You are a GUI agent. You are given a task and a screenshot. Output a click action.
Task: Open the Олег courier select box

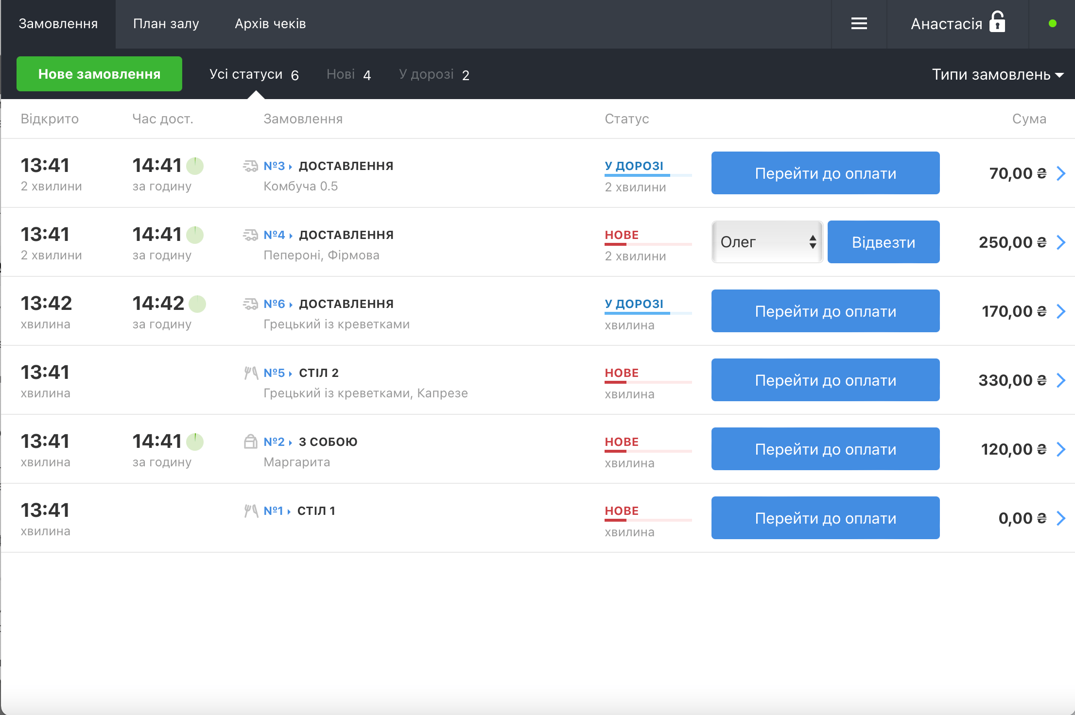pos(767,242)
